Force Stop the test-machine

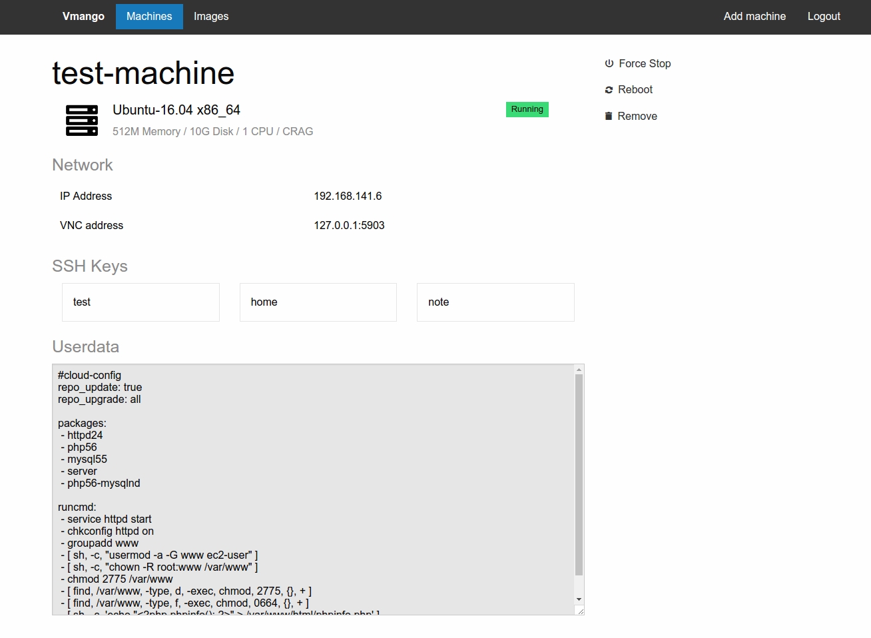point(644,63)
